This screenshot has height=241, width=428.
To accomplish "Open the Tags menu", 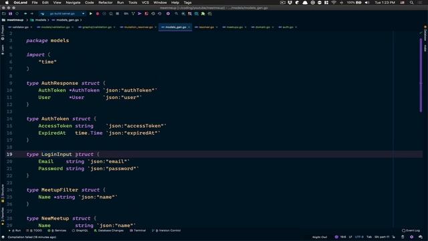I will pyautogui.click(x=187, y=3).
